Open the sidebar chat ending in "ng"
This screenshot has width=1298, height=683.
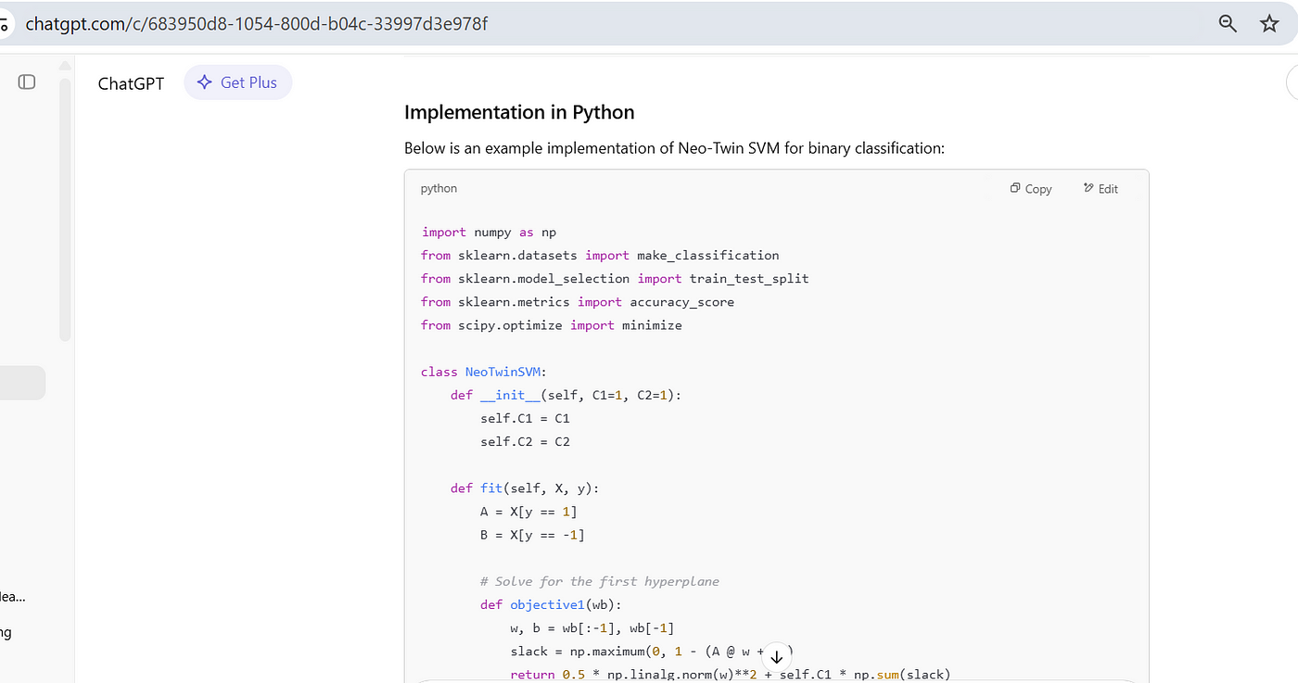(6, 633)
